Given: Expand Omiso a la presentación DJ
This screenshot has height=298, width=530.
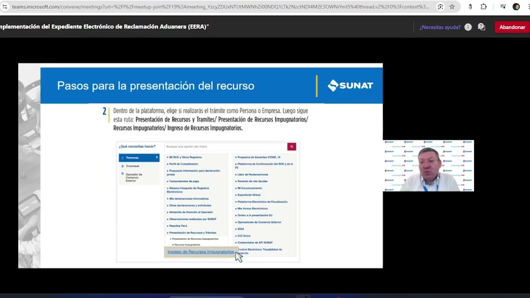Looking at the screenshot, I should pos(255,215).
